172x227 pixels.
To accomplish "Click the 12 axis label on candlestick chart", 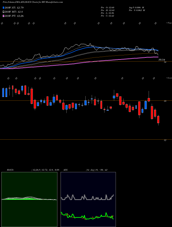I will tap(165, 140).
